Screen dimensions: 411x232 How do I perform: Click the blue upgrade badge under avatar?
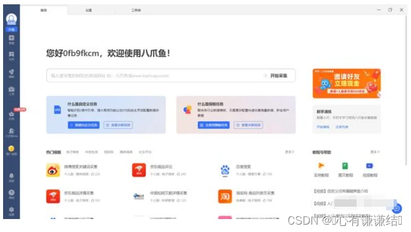coord(11,30)
